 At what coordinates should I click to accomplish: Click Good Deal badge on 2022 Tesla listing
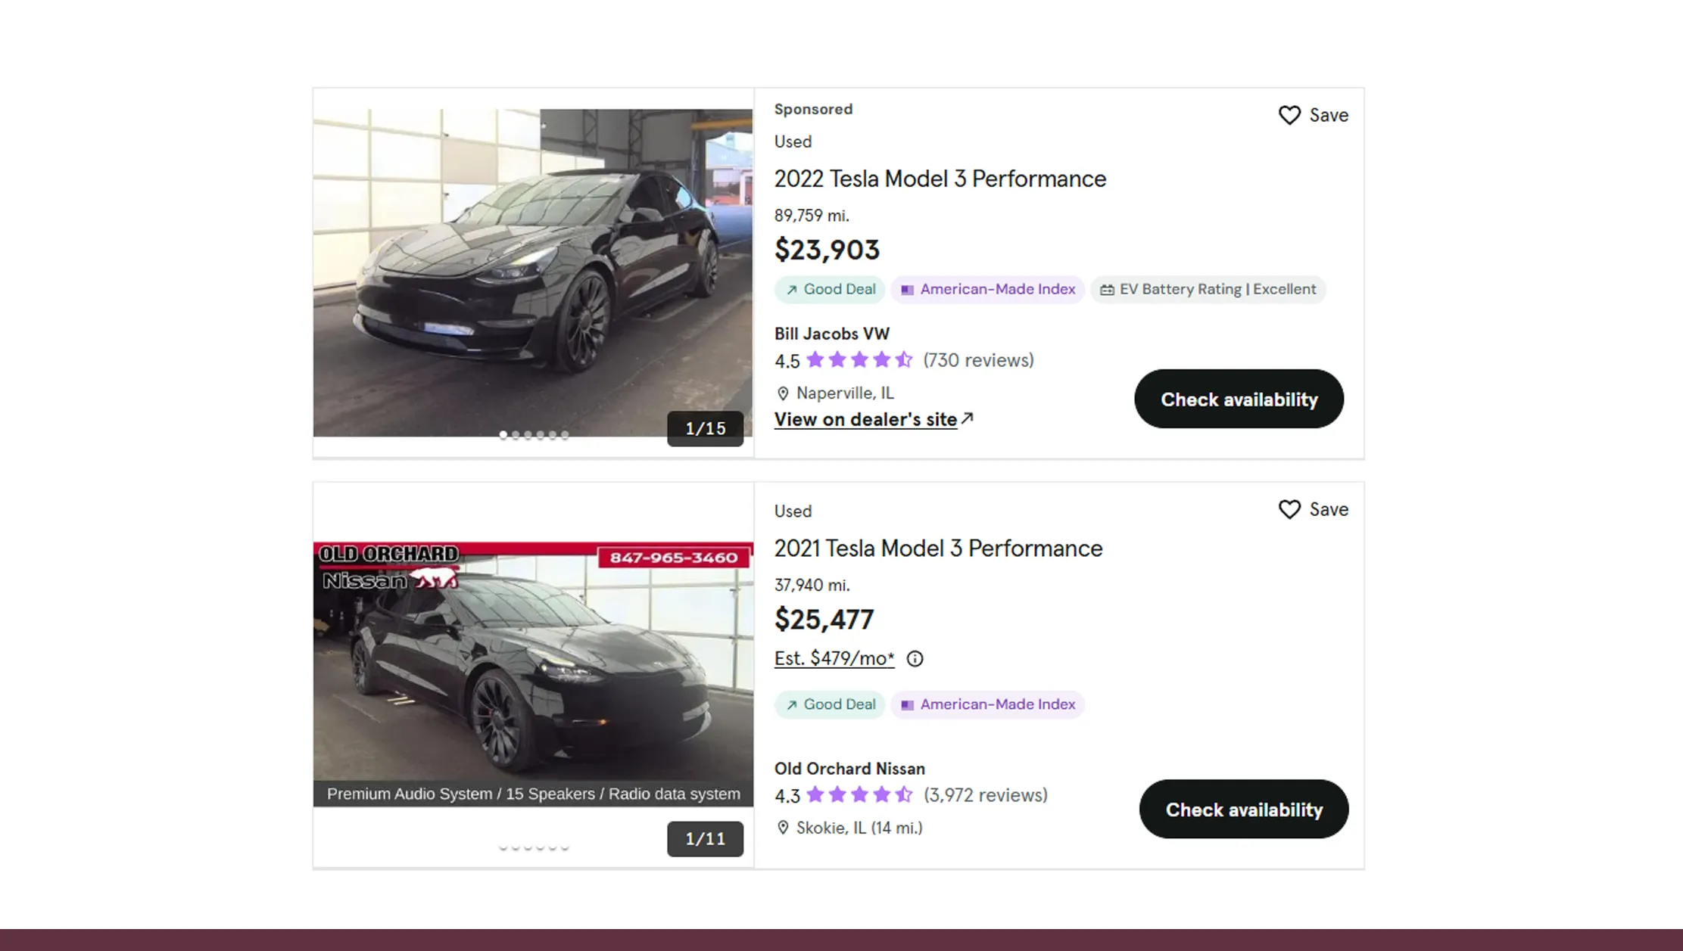click(830, 290)
